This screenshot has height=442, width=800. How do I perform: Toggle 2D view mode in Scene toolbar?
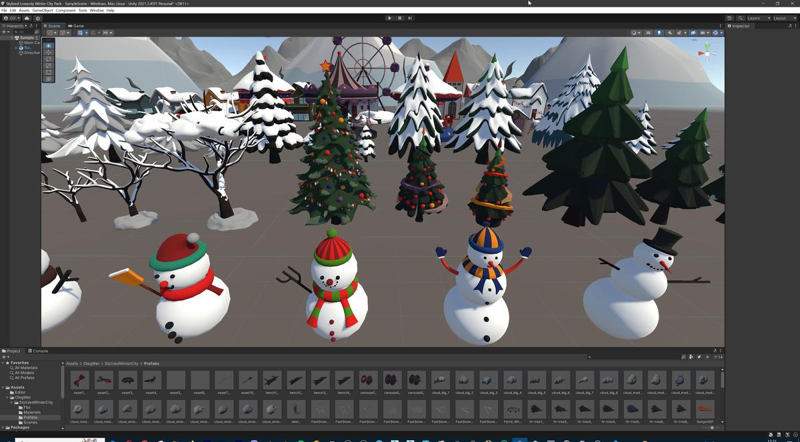pos(648,33)
